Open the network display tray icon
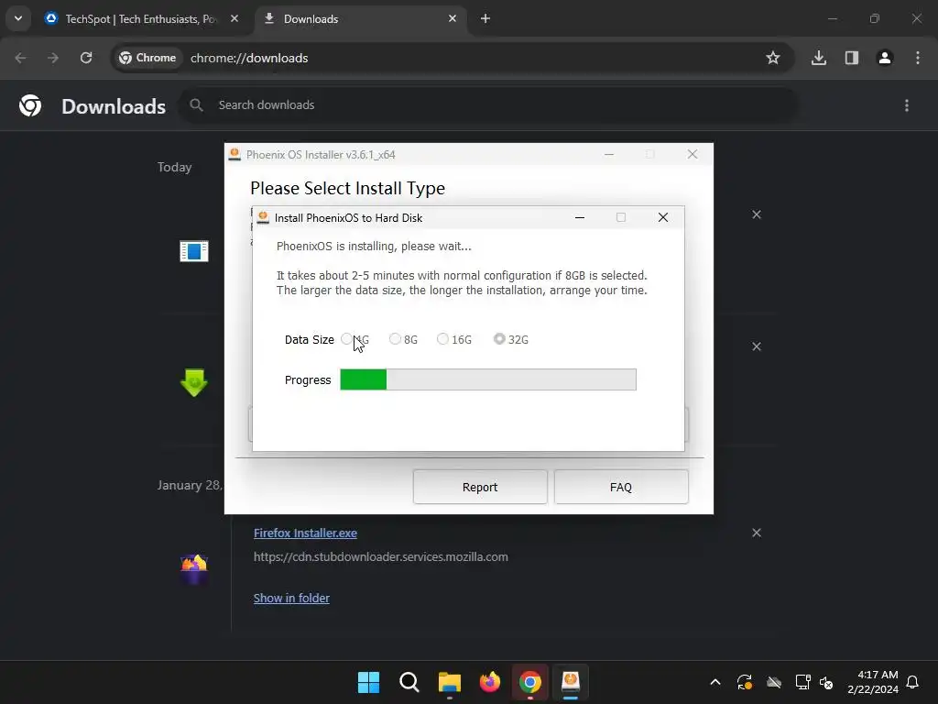938x704 pixels. [802, 682]
